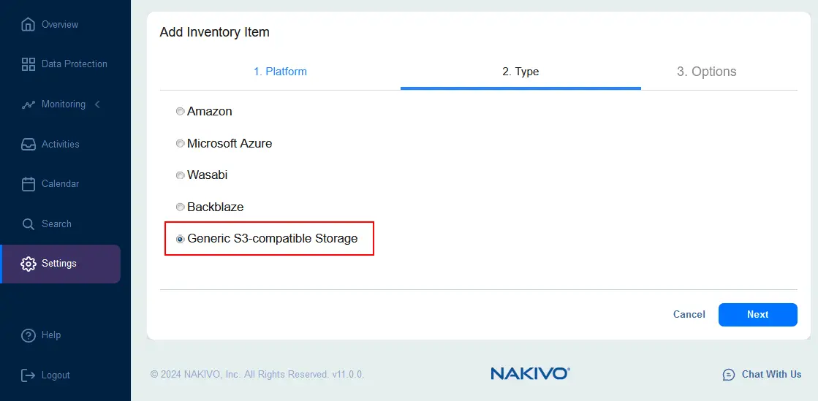Select Generic S3-compatible Storage radio button
Screen dimensions: 818x401
click(180, 239)
